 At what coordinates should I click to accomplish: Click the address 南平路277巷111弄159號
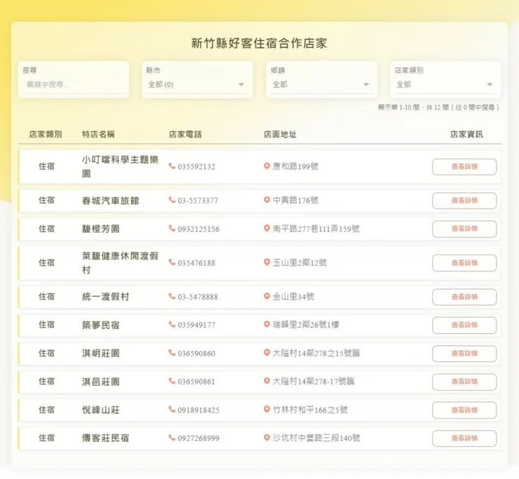point(316,229)
